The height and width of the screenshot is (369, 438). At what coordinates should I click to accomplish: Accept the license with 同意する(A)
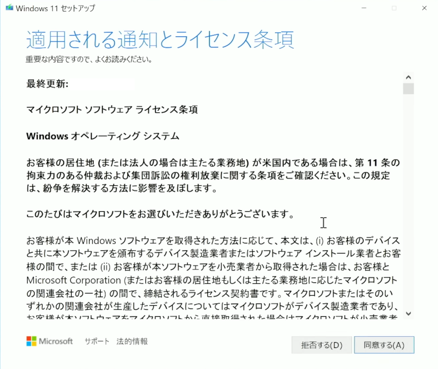pos(384,345)
